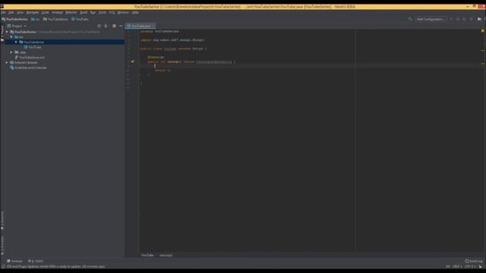The width and height of the screenshot is (486, 273).
Task: Open the Project view dropdown
Action: [x=17, y=26]
